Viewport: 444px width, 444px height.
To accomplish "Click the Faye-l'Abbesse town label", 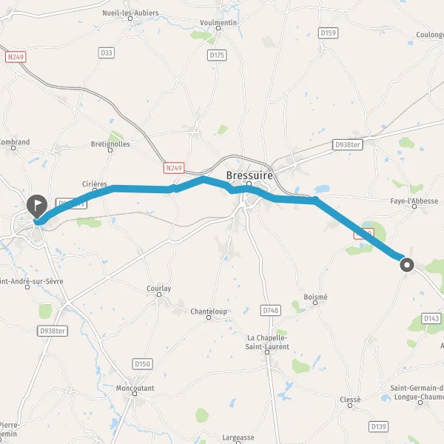I will click(414, 201).
